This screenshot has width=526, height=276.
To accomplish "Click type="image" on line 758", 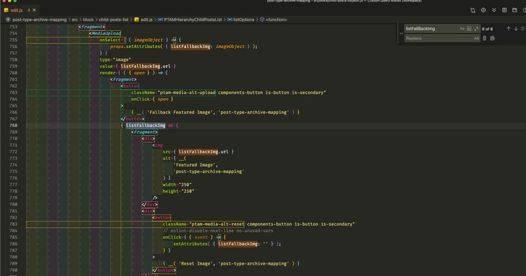I will [115, 60].
